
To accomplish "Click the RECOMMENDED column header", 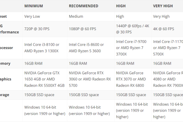I will pos(84,6).
